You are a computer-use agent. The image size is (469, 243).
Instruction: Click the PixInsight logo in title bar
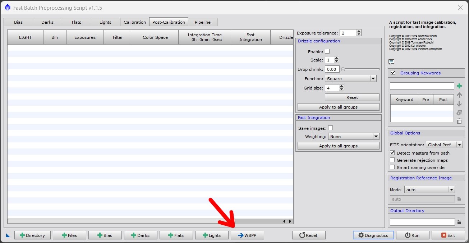[x=8, y=8]
